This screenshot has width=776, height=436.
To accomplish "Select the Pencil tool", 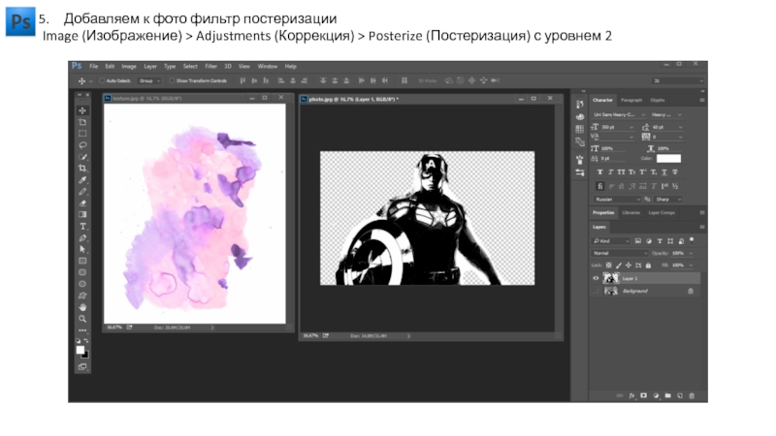I will pyautogui.click(x=82, y=191).
